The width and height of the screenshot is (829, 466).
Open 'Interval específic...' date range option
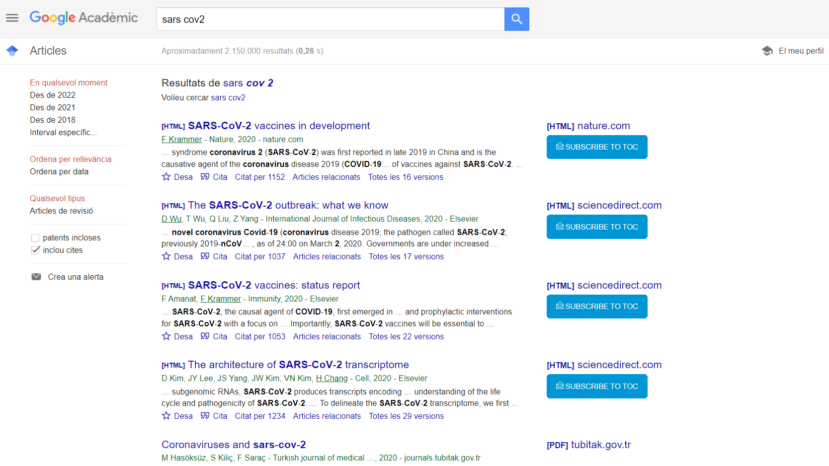63,132
